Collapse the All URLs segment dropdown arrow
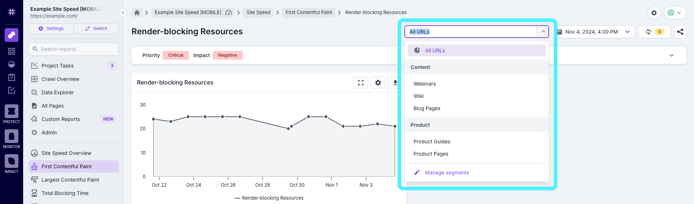 click(x=543, y=32)
